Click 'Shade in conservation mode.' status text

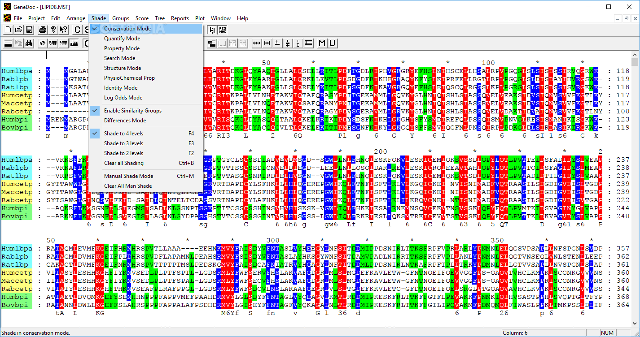36,333
